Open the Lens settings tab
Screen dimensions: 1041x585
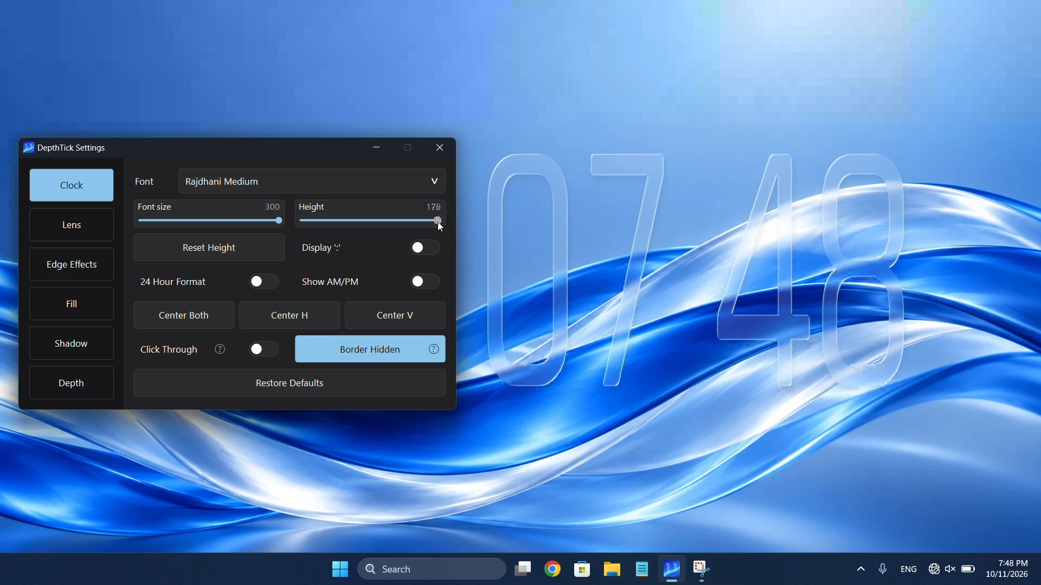tap(72, 225)
